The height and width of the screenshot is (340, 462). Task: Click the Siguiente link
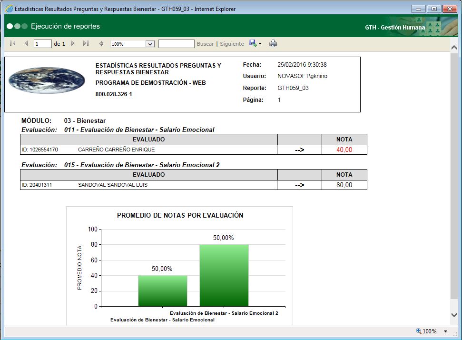(x=232, y=43)
